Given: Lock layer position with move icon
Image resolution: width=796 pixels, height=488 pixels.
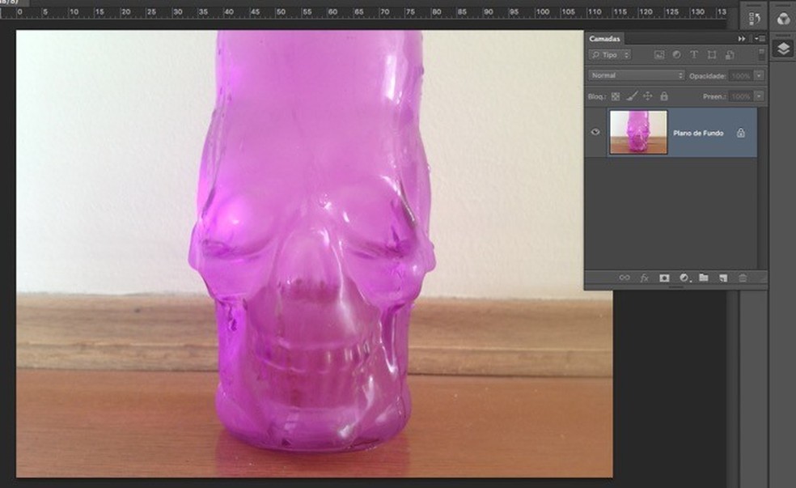Looking at the screenshot, I should click(x=647, y=96).
